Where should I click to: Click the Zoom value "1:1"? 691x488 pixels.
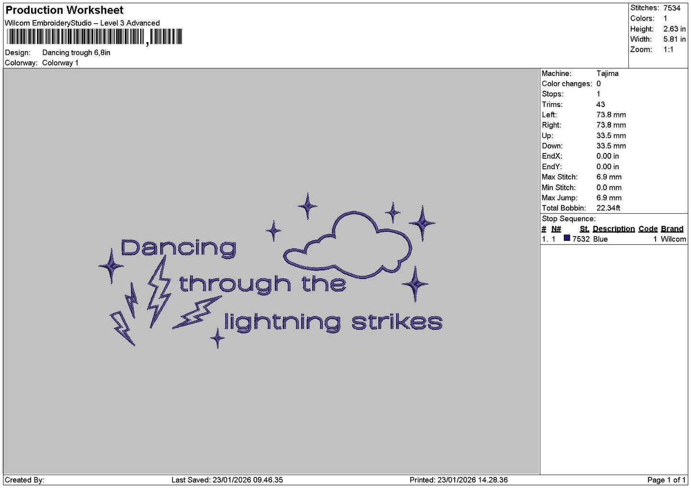668,49
